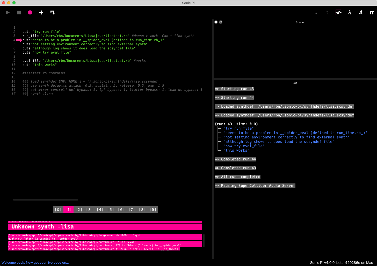Click the use_synth_defaults comment on line 15
Screen dimensions: 377x266
click(93, 86)
